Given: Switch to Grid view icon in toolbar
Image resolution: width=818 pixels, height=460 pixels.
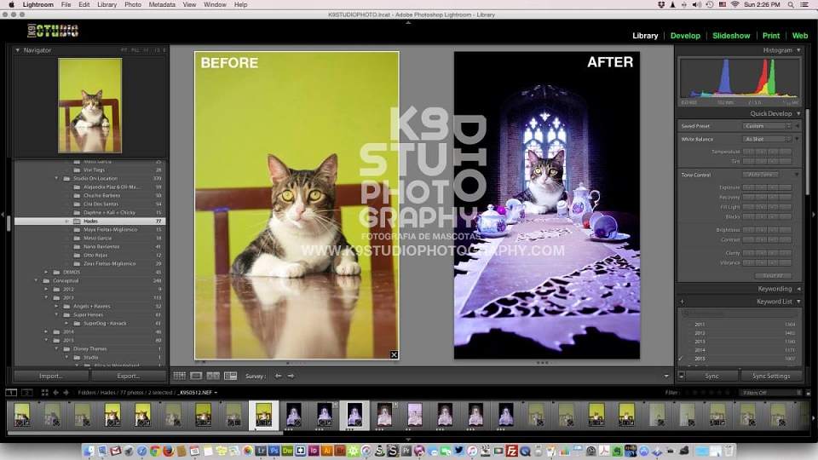Looking at the screenshot, I should [179, 376].
